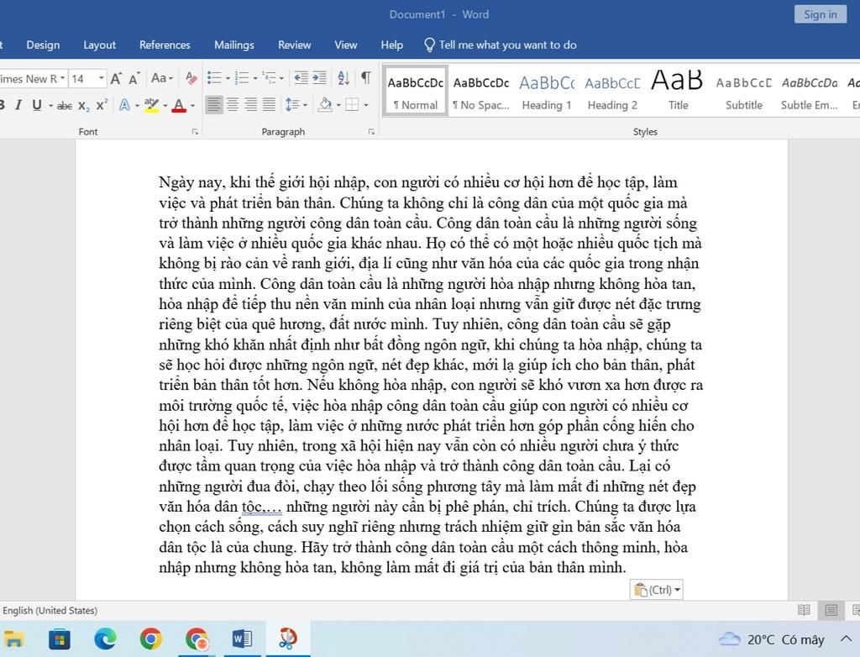The image size is (860, 657).
Task: Apply the Normal style
Action: [x=415, y=92]
